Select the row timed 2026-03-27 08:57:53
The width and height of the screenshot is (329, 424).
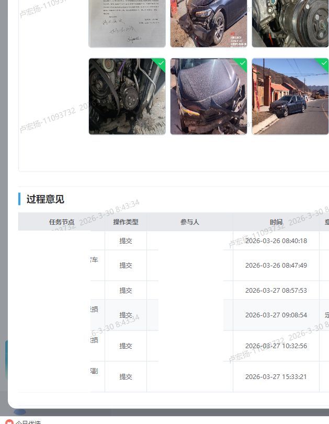[276, 291]
